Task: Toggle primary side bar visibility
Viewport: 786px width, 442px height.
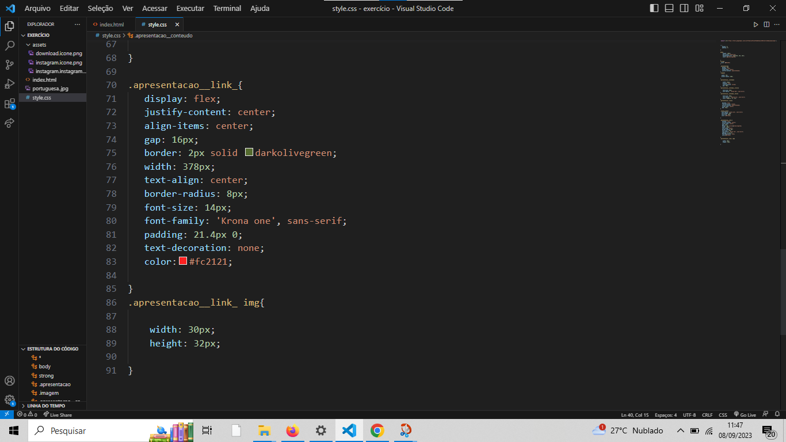Action: coord(654,8)
